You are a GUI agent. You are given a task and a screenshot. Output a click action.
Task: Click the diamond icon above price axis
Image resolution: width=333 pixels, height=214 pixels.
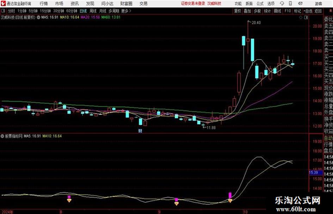301,18
